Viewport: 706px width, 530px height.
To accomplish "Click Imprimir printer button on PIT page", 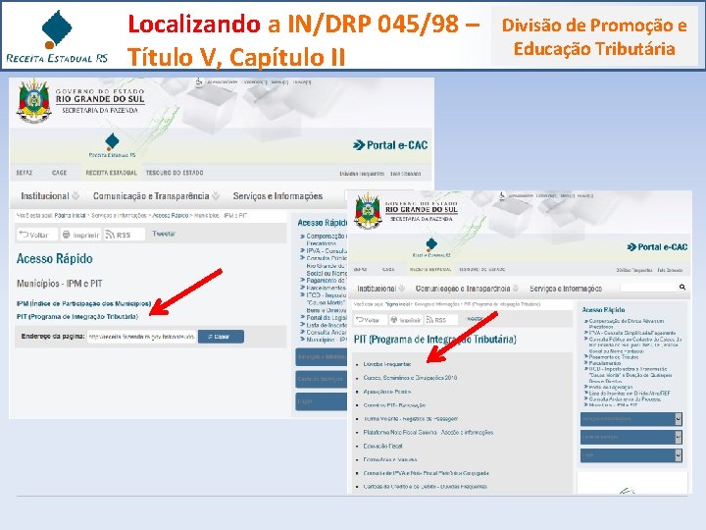I will (x=406, y=320).
